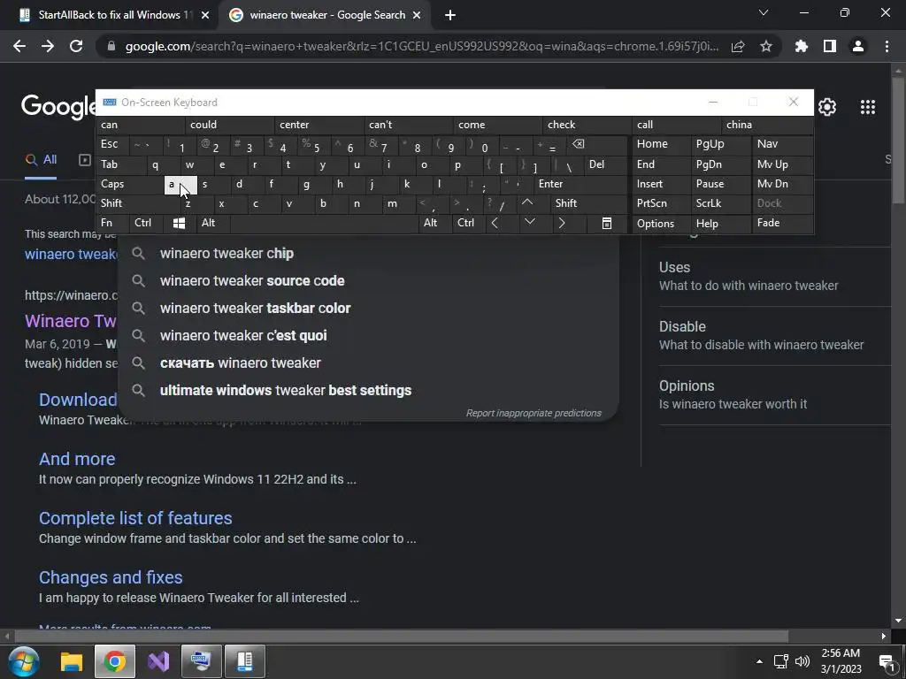This screenshot has height=679, width=906.
Task: Select suggestion 'winaero tweaker chip'
Action: (369, 254)
